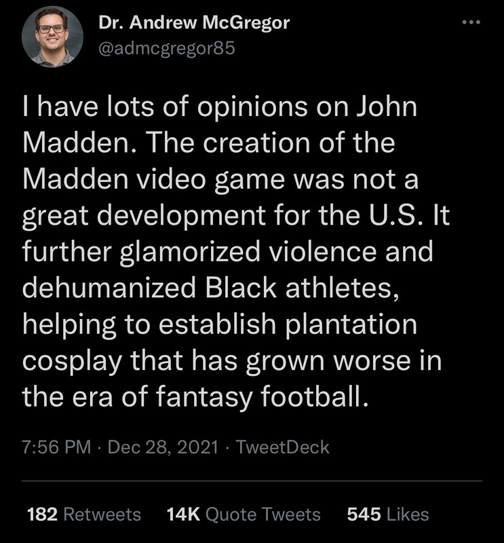Select the 545 like count number
Viewport: 504px width, 543px height.
(364, 514)
